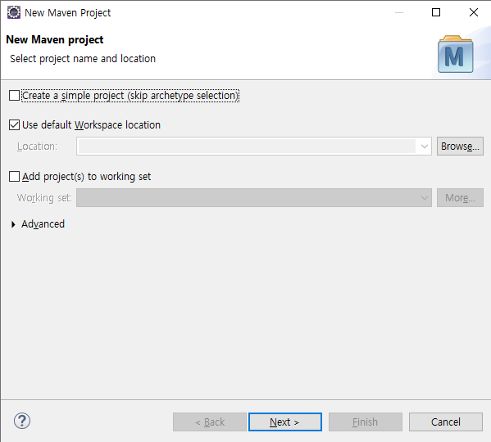
Task: Click the More... button
Action: pyautogui.click(x=460, y=197)
